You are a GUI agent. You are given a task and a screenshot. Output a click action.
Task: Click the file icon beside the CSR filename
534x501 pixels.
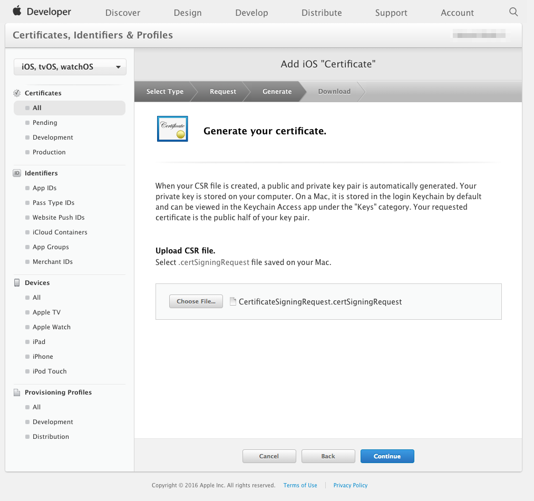(x=233, y=301)
